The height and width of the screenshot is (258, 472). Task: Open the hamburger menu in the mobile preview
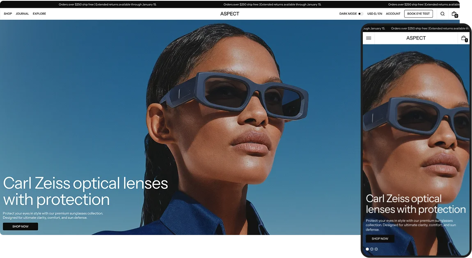click(x=368, y=38)
